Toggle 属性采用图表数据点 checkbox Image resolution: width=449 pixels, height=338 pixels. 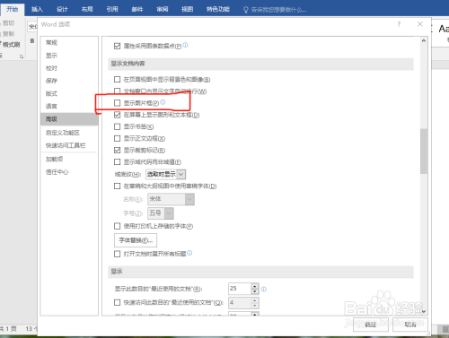pyautogui.click(x=117, y=46)
